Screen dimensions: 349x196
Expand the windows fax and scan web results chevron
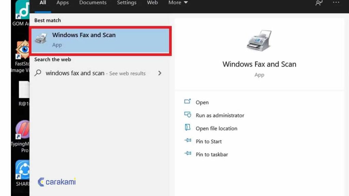160,73
